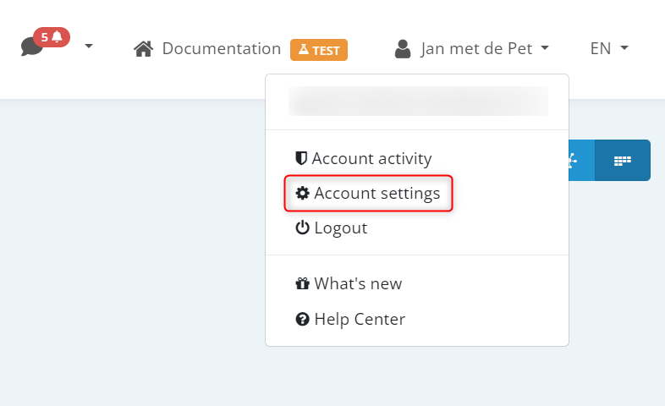Open What's new
The width and height of the screenshot is (665, 406).
tap(358, 284)
